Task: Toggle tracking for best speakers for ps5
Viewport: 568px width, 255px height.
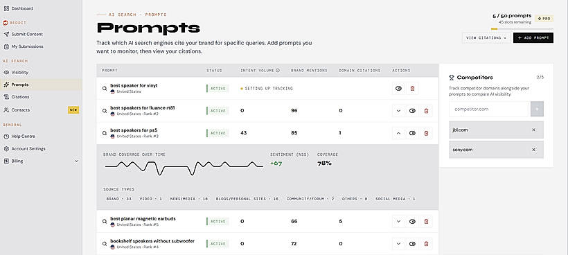Action: click(412, 133)
